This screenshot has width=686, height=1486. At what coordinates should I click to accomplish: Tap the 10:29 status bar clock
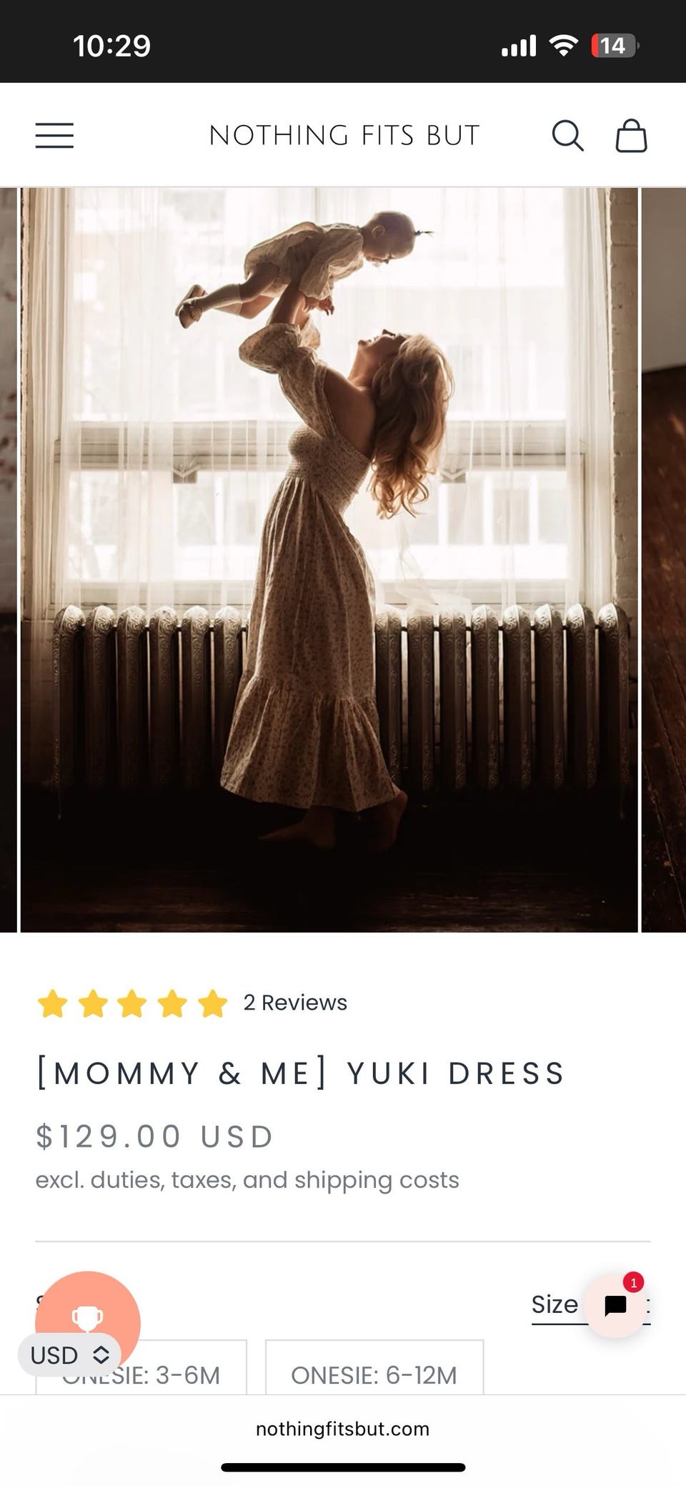[111, 46]
